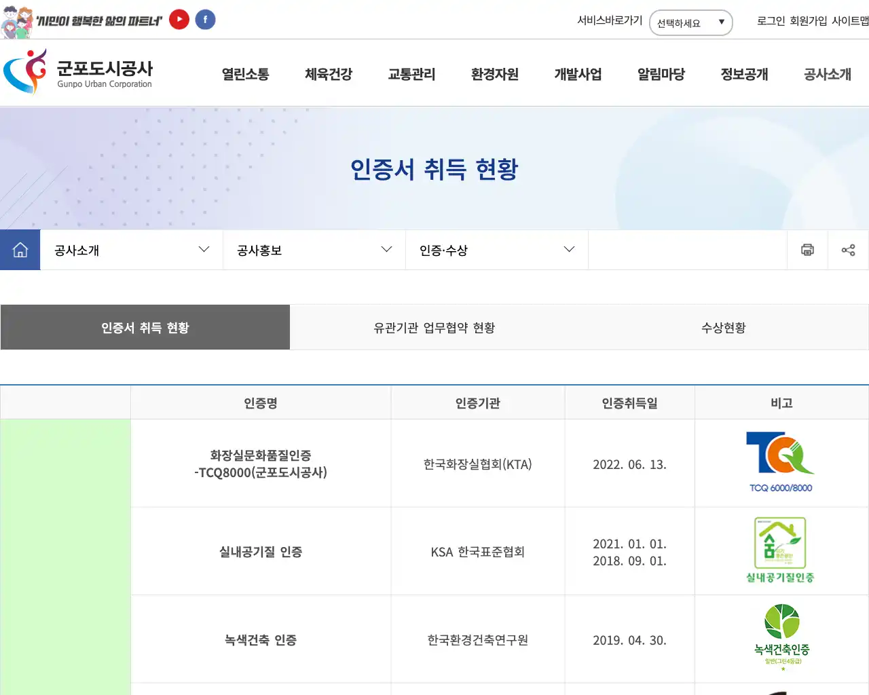Image resolution: width=869 pixels, height=695 pixels.
Task: Click the 군포도시공사 logo
Action: [x=79, y=72]
